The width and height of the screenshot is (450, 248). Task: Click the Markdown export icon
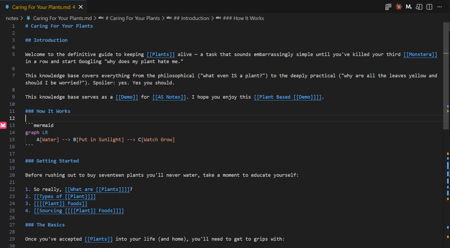(x=409, y=7)
